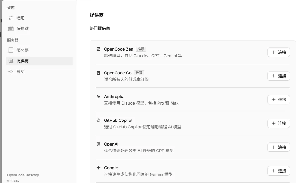The width and height of the screenshot is (304, 183).
Task: Click the Google Gemini star icon
Action: [98, 168]
